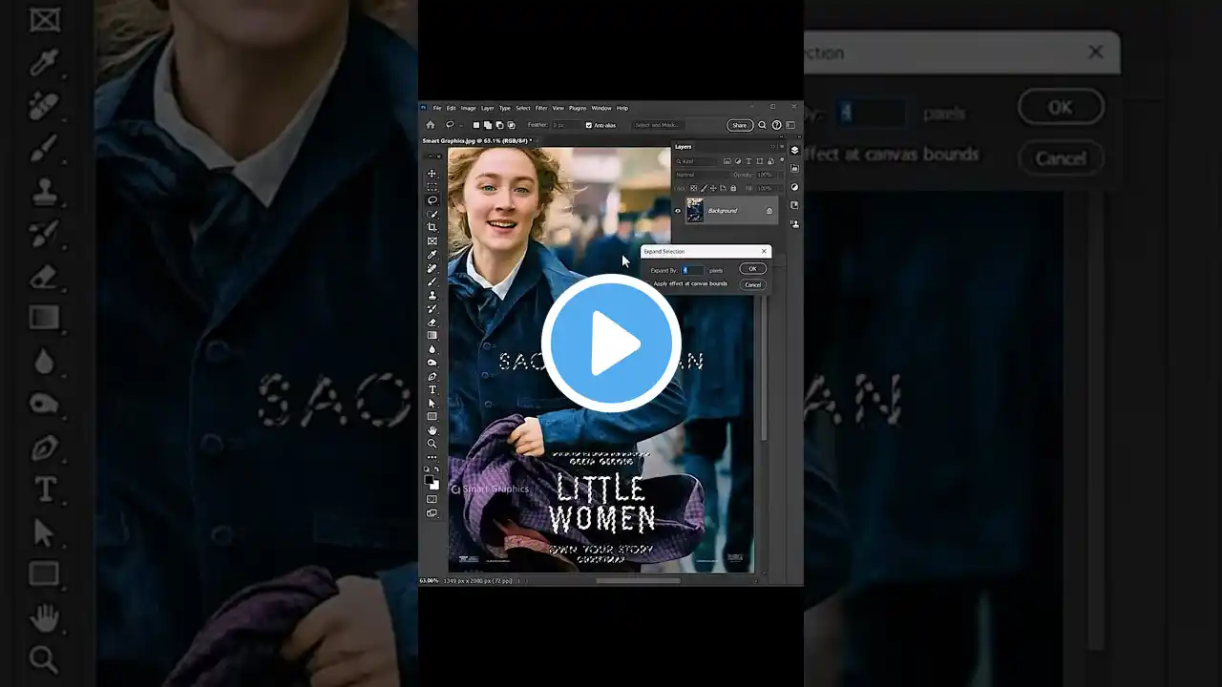Toggle Lock all padlock icon in Lock row

click(x=733, y=188)
